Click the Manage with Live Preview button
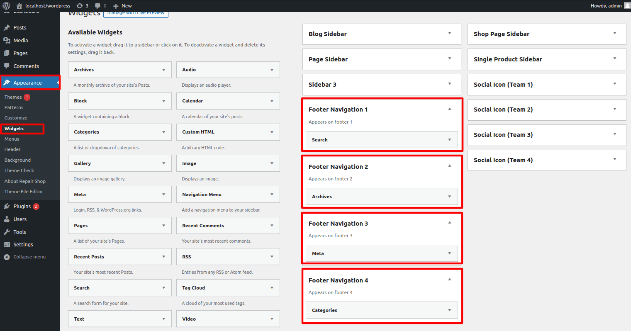This screenshot has height=331, width=631. (136, 14)
